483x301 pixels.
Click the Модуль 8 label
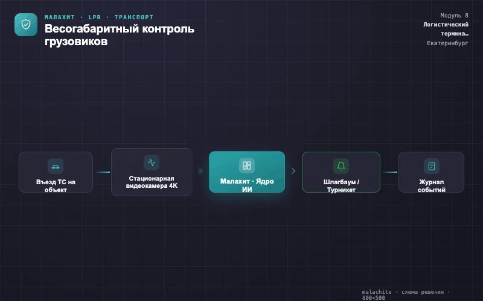(454, 16)
